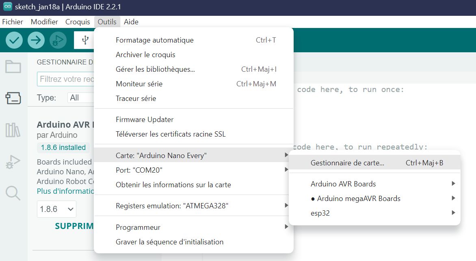
Task: Select Graver la séquence d'initialisation
Action: (x=194, y=242)
